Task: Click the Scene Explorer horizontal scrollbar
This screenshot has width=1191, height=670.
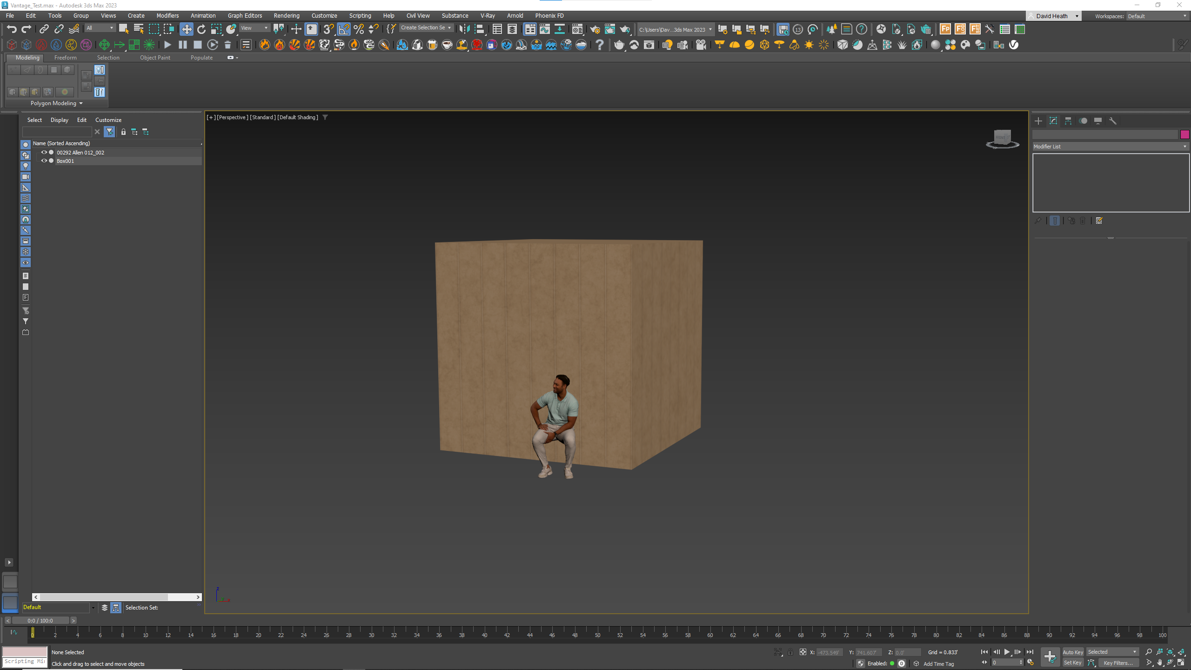Action: click(104, 597)
